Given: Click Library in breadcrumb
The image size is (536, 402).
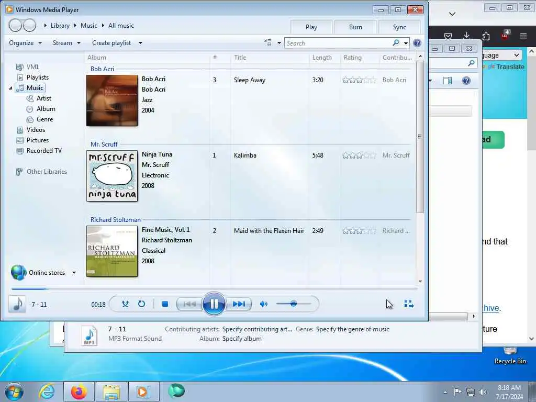Looking at the screenshot, I should (60, 26).
